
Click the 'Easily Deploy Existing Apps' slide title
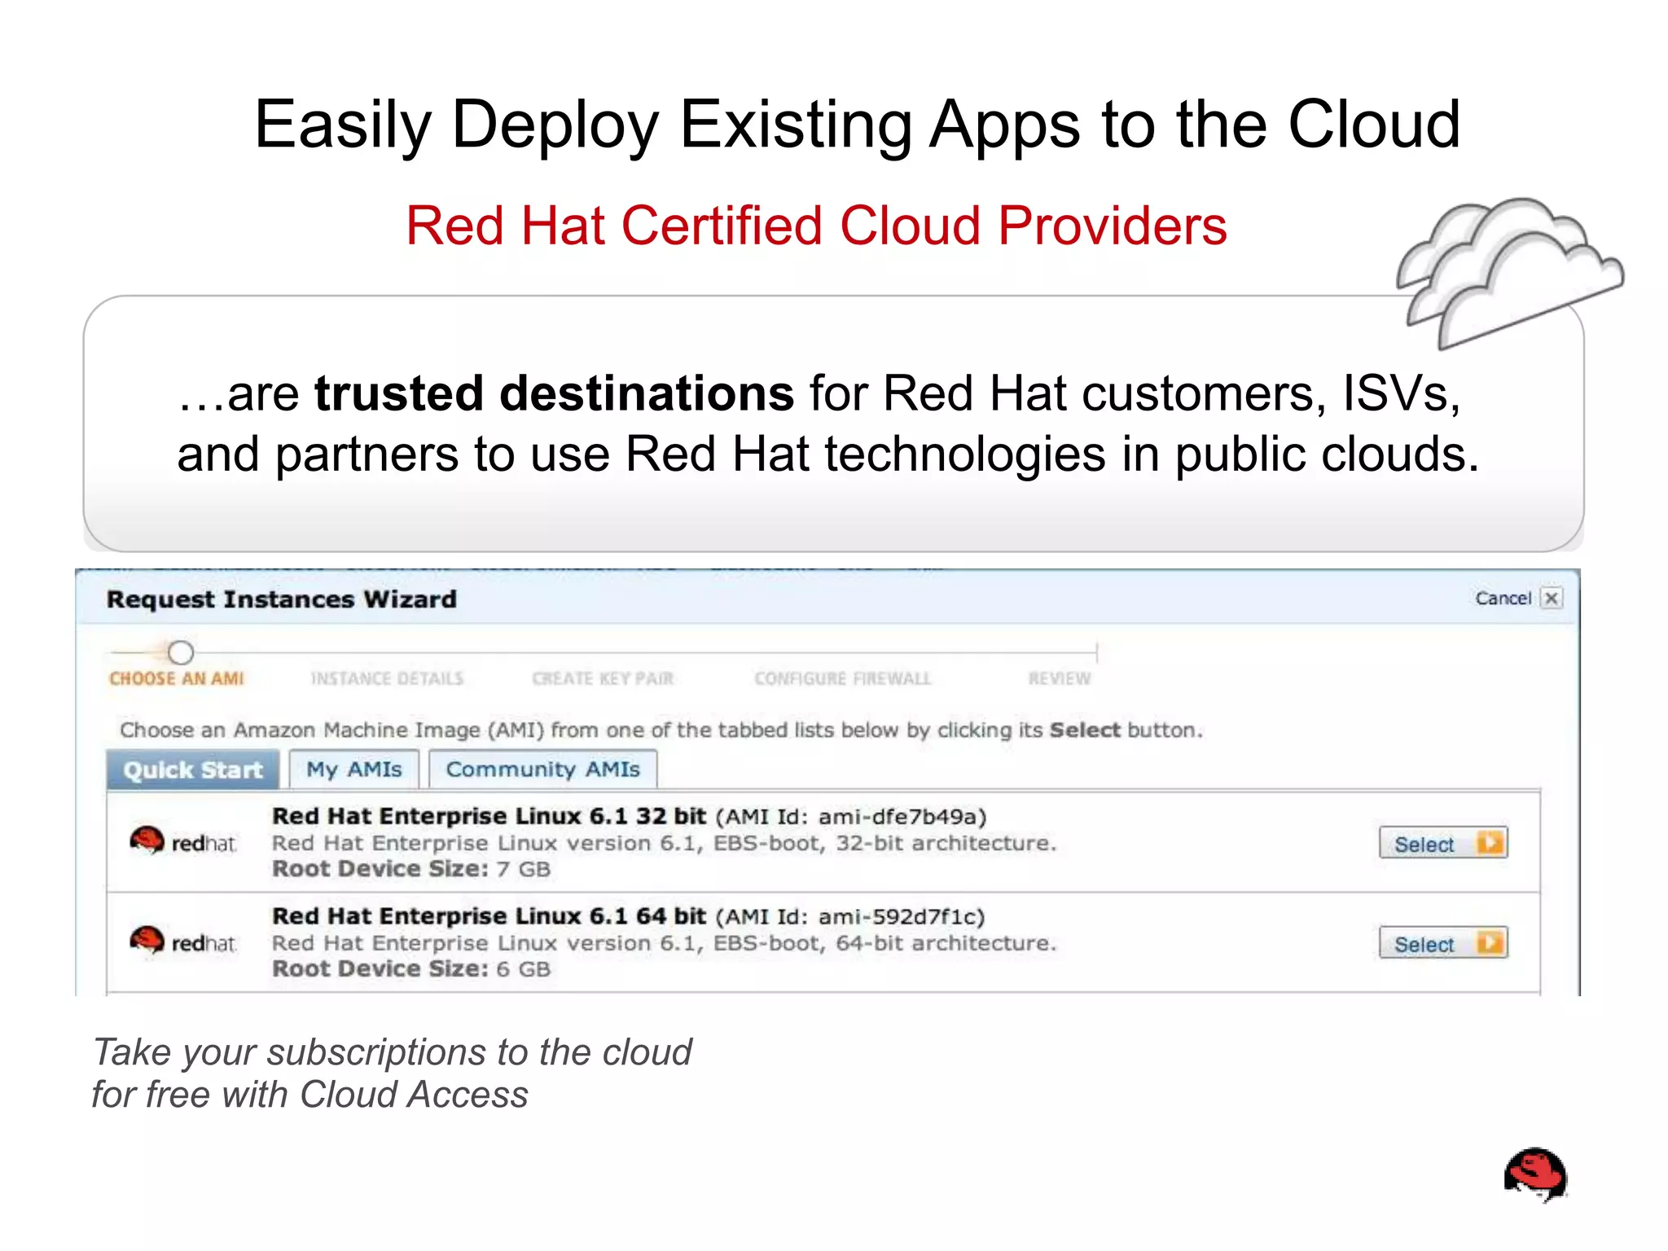point(857,124)
